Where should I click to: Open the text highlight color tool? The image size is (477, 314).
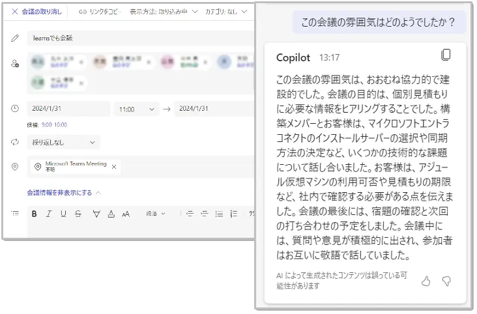[96, 214]
